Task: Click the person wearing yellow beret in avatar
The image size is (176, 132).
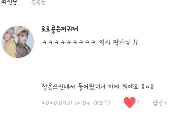Action: tap(23, 43)
